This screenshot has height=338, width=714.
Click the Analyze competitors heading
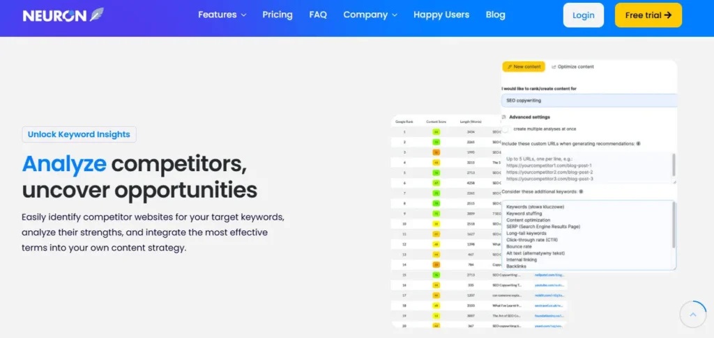pyautogui.click(x=139, y=177)
